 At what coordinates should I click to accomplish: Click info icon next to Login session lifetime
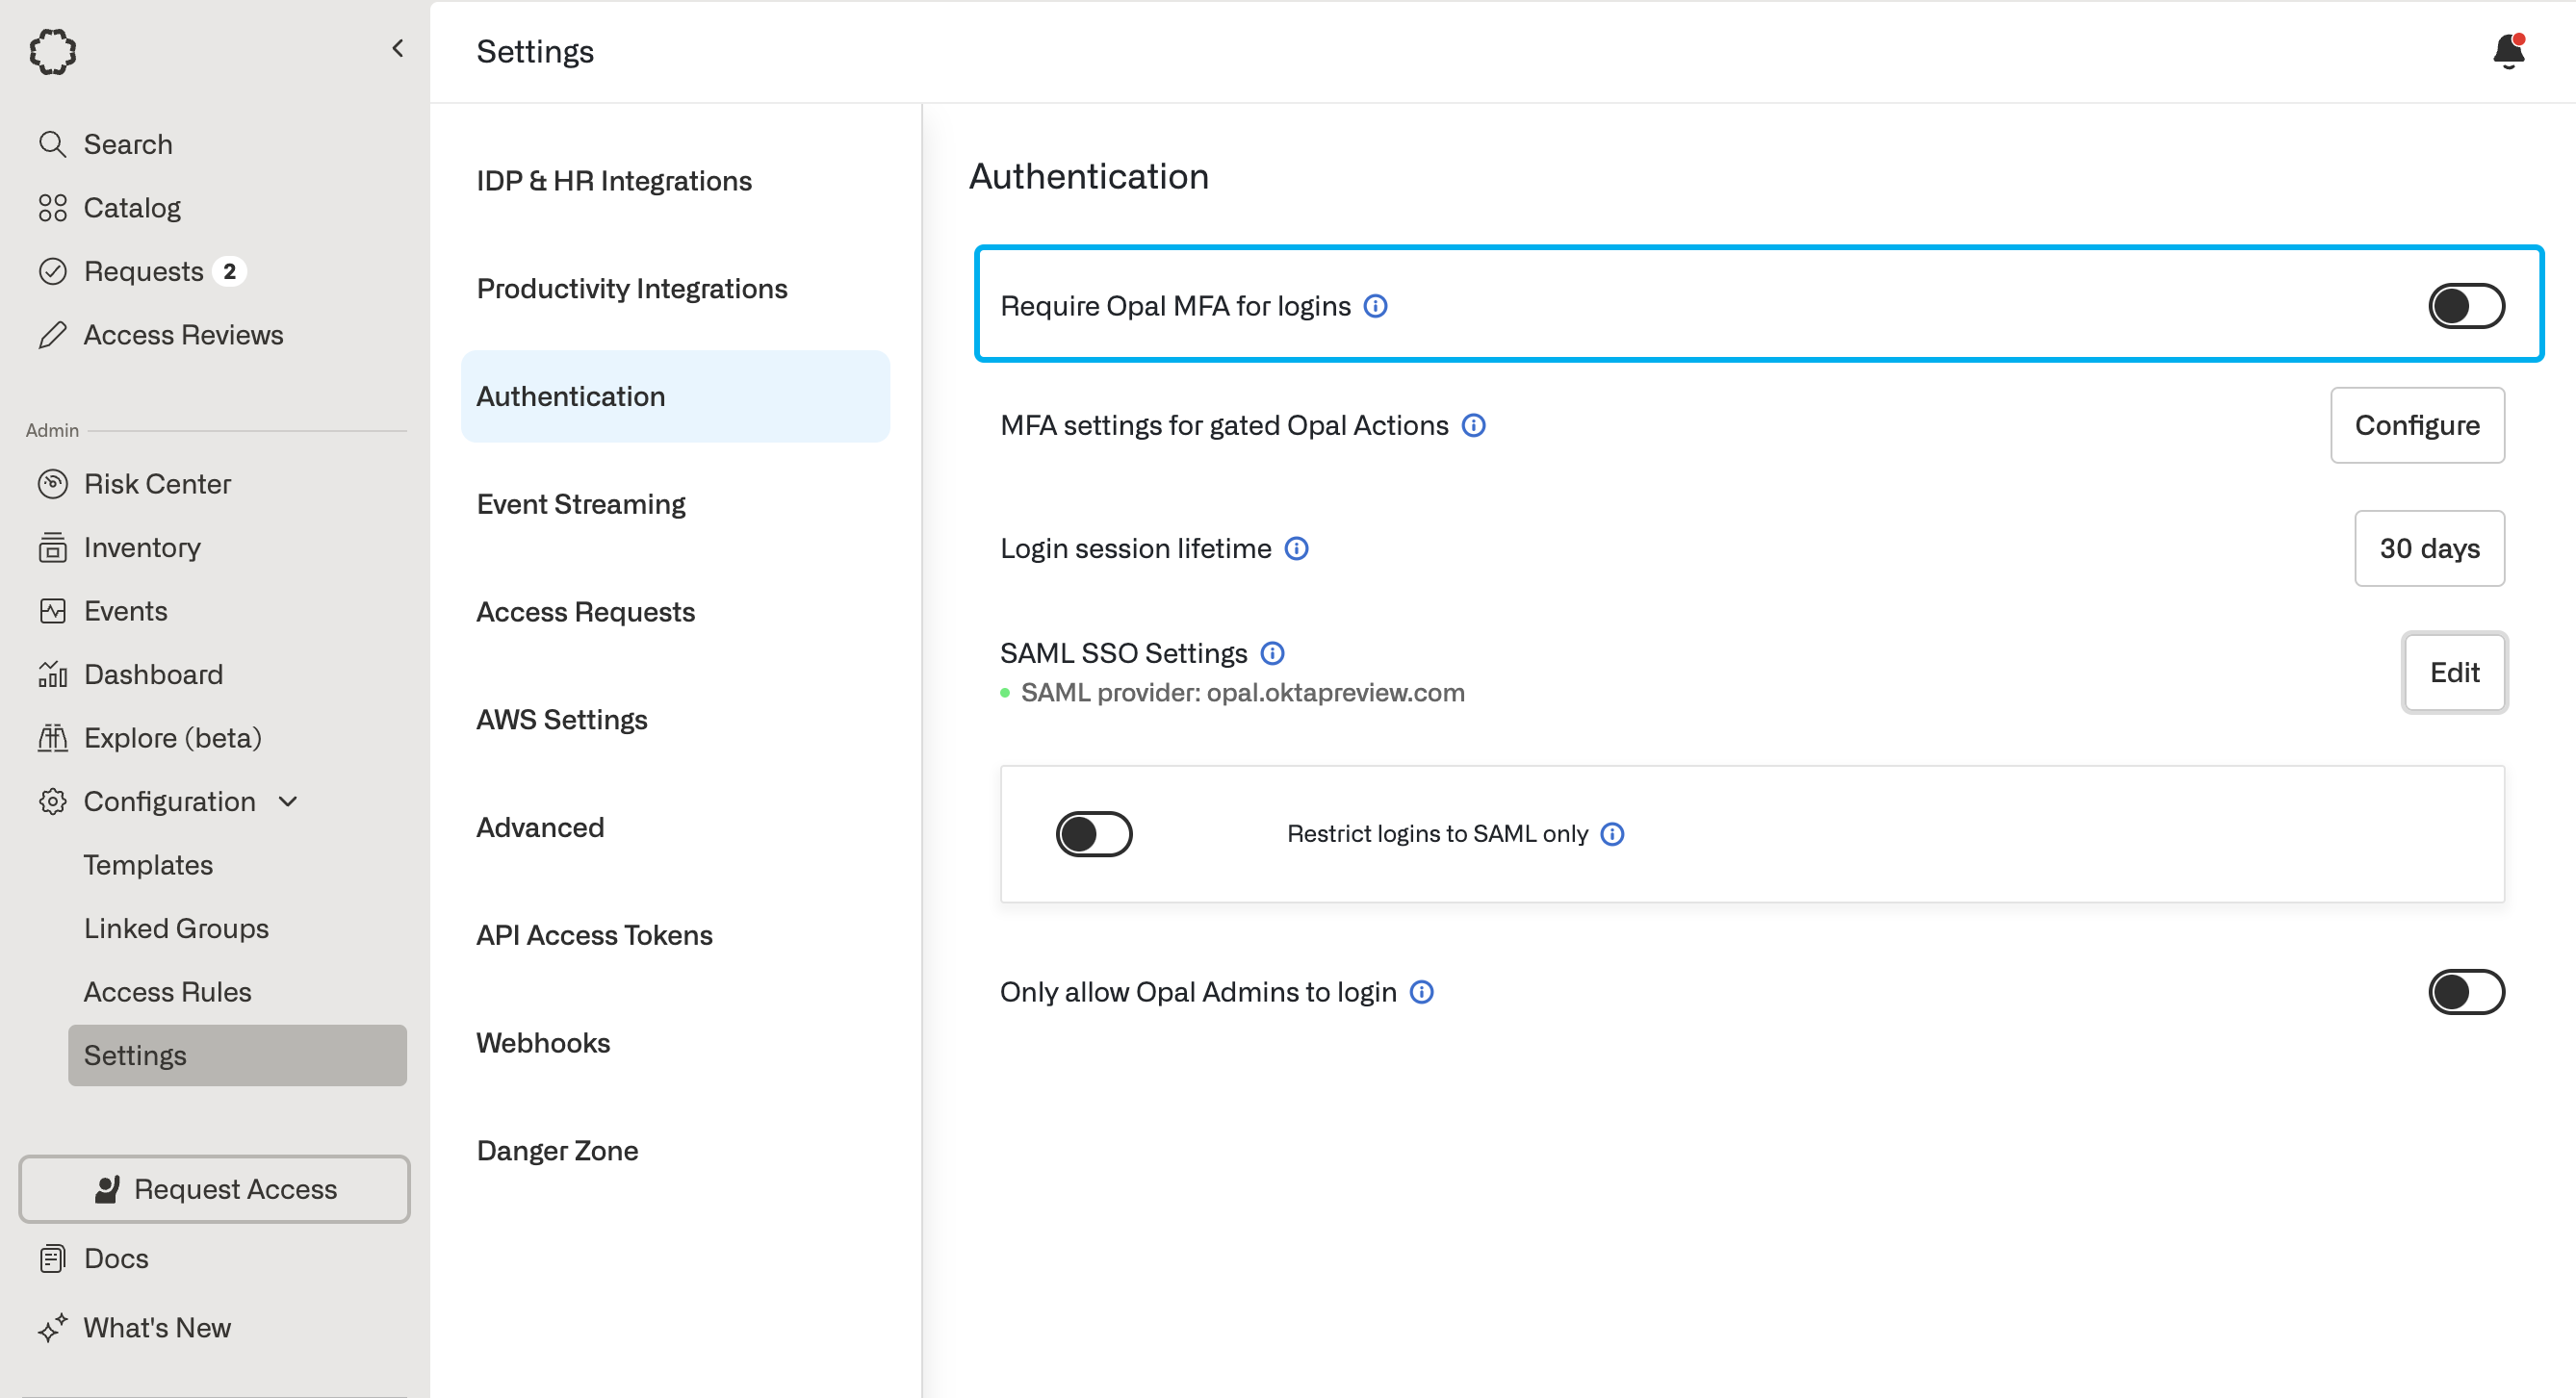(1296, 548)
